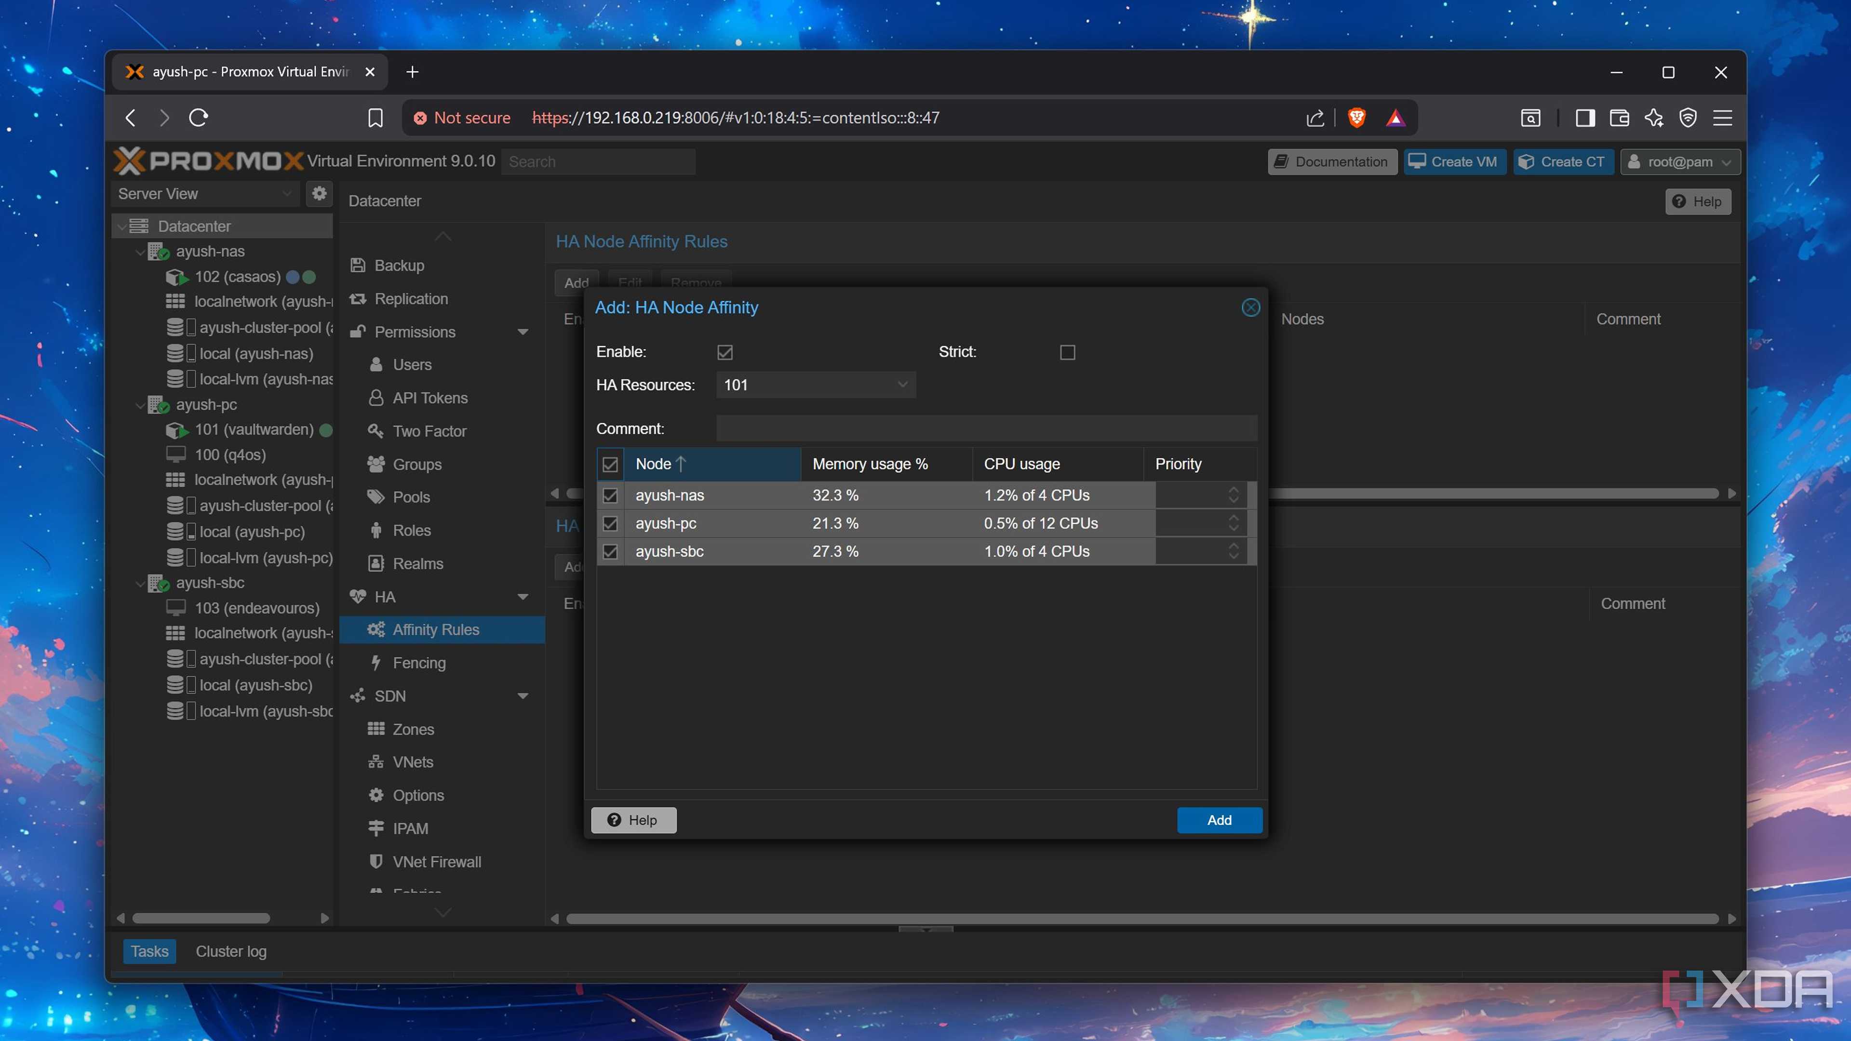
Task: Open the Brave Shields lion icon
Action: [x=1356, y=118]
